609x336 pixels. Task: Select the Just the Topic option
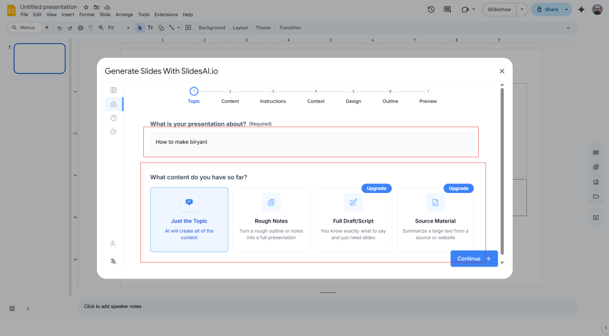[x=189, y=220]
